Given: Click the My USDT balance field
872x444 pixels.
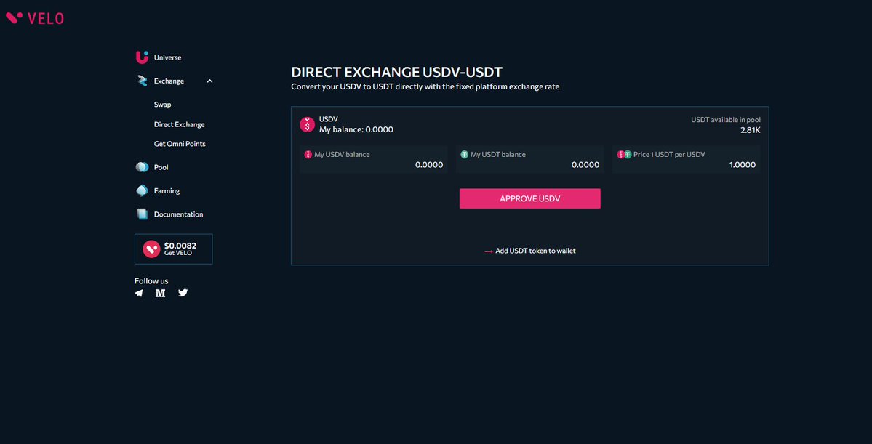Looking at the screenshot, I should pyautogui.click(x=530, y=159).
